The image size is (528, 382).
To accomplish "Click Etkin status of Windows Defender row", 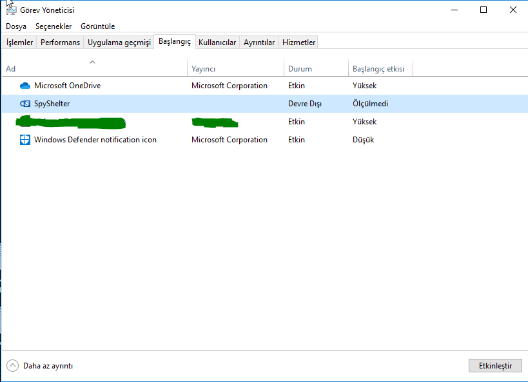I will 297,140.
